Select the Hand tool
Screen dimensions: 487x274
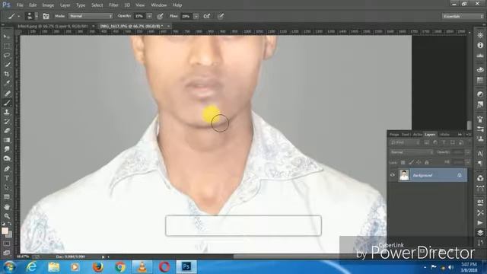click(7, 206)
